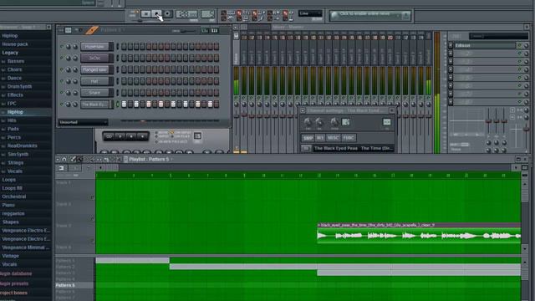535x301 pixels.
Task: Expand the Basses folder in the browser
Action: click(x=16, y=61)
